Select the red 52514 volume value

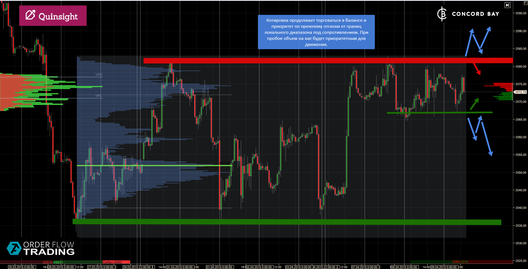[48, 262]
